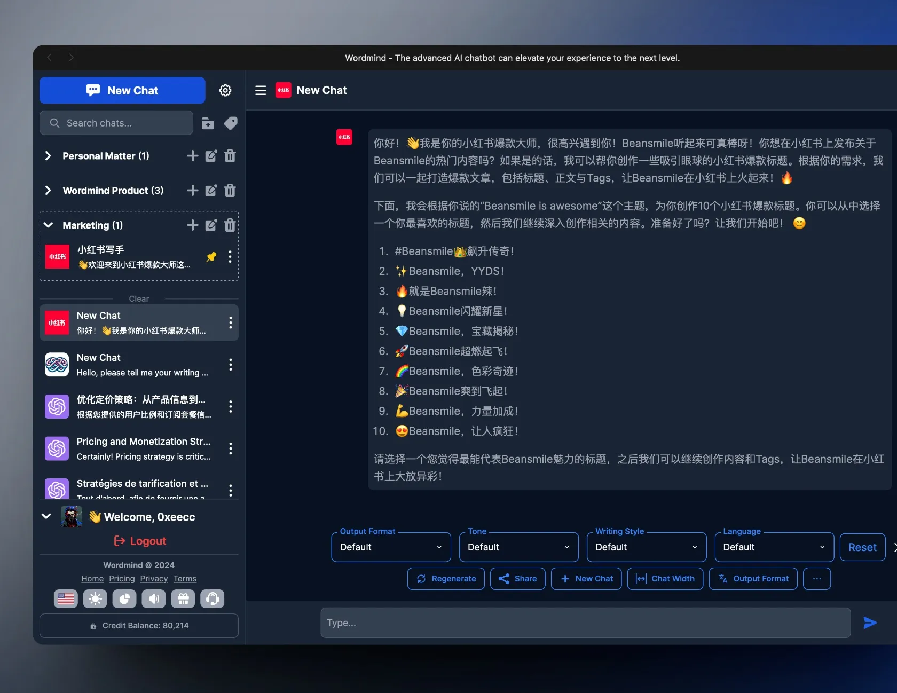Open the Tone dropdown

tap(518, 547)
